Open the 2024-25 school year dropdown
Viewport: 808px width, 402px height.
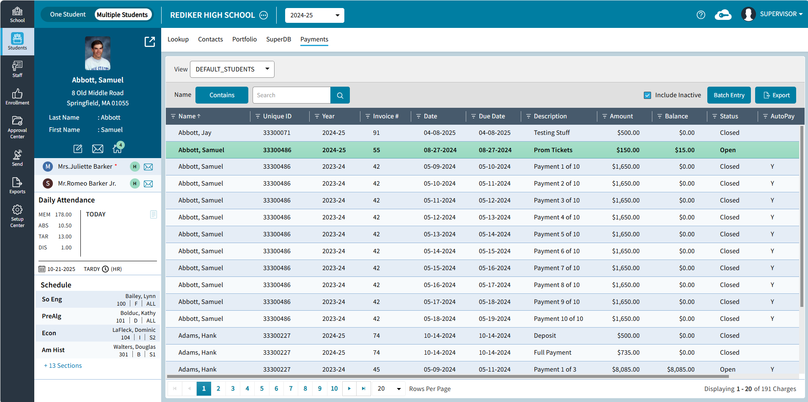tap(314, 15)
